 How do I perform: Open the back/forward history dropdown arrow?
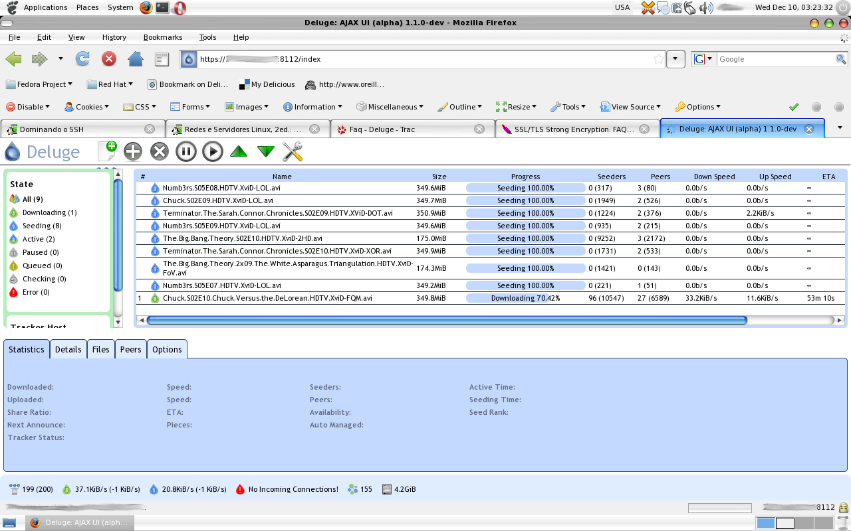point(61,59)
